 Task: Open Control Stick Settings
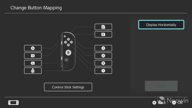[68, 87]
